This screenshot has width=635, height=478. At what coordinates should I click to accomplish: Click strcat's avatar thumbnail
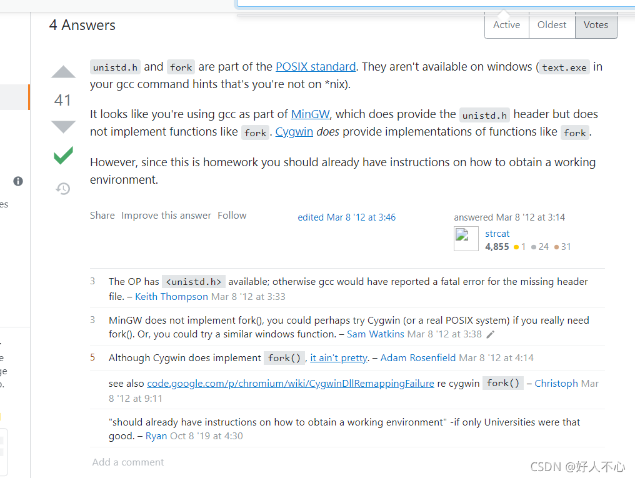click(466, 239)
